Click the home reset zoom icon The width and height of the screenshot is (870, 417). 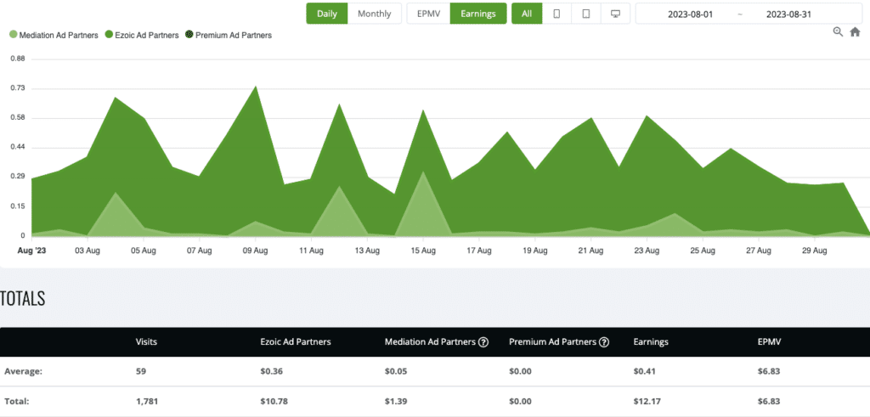(855, 32)
